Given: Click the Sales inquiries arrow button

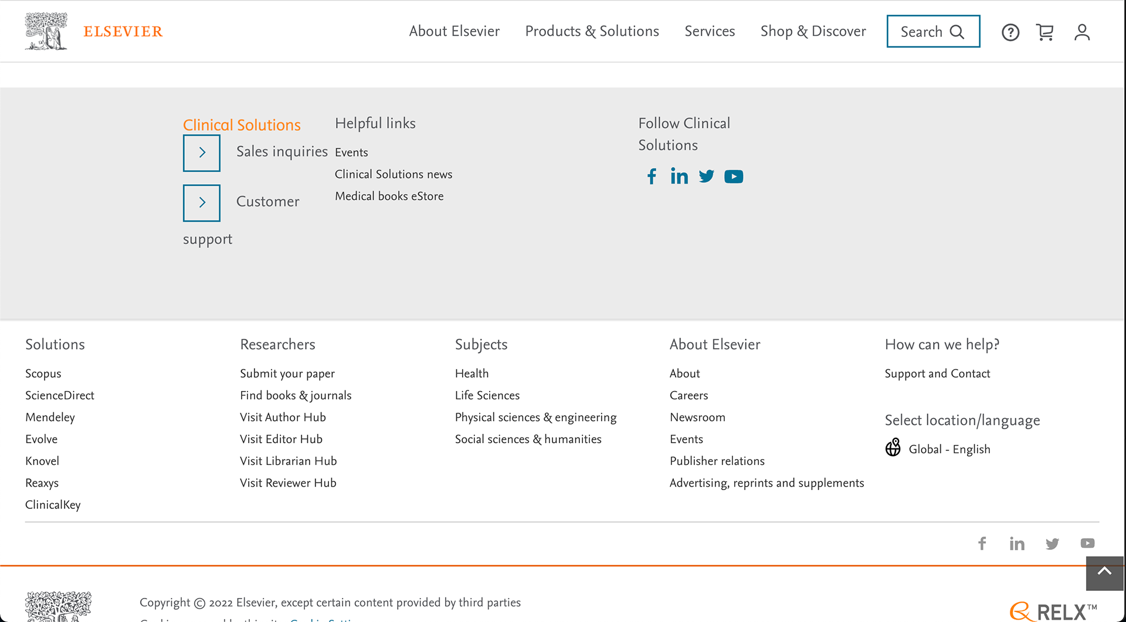Looking at the screenshot, I should [202, 153].
